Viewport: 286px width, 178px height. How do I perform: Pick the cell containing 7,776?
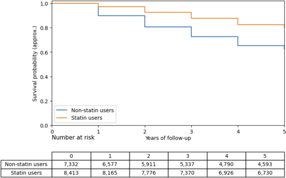(149, 173)
